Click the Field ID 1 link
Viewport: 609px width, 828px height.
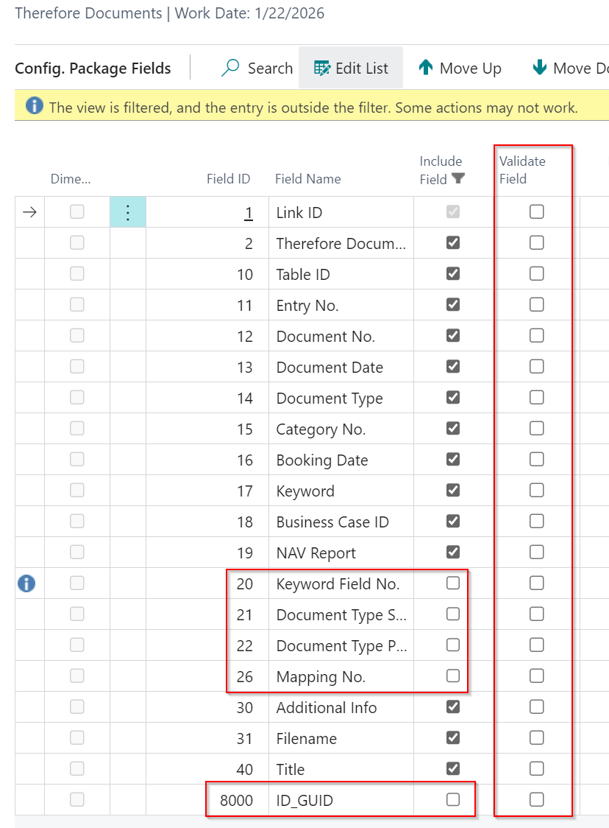(249, 213)
